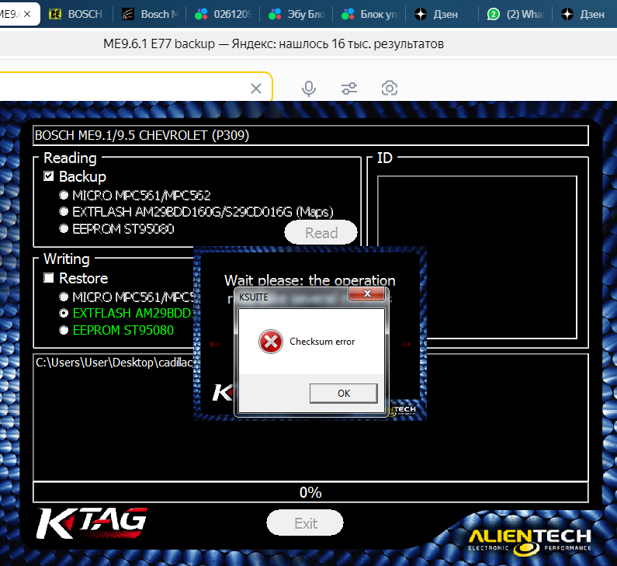This screenshot has width=617, height=566.
Task: Click the Exit button
Action: pos(305,523)
